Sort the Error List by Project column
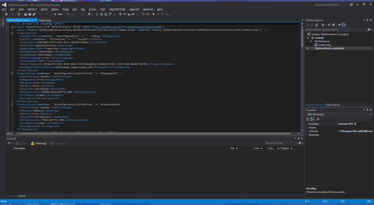 coord(292,149)
